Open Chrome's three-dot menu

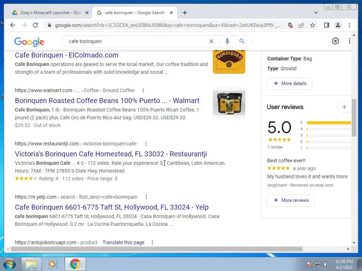pos(349,25)
